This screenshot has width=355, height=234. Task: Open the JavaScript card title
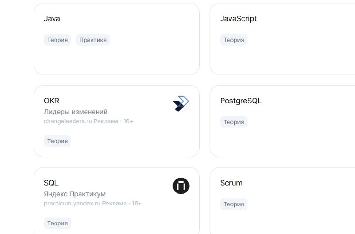[238, 19]
